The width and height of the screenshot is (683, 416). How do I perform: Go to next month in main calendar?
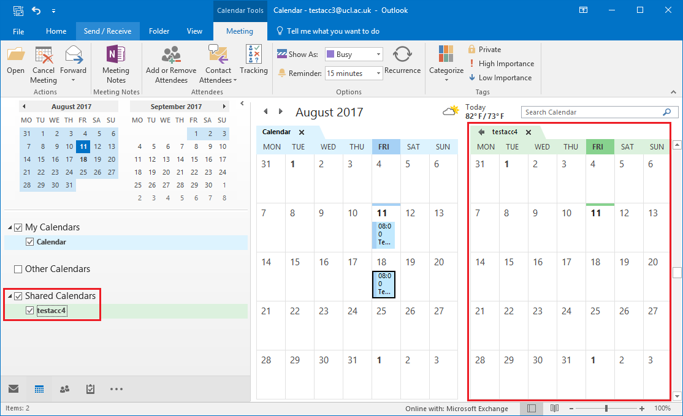(x=281, y=112)
